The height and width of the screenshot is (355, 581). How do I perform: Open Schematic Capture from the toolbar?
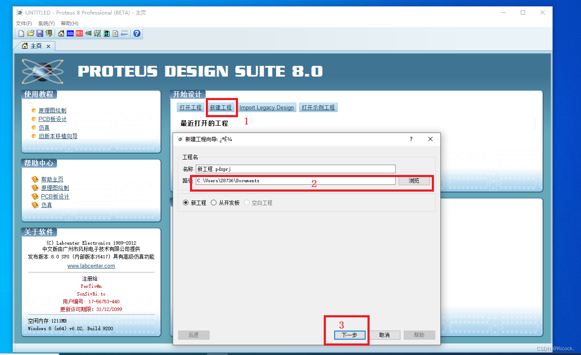[70, 33]
